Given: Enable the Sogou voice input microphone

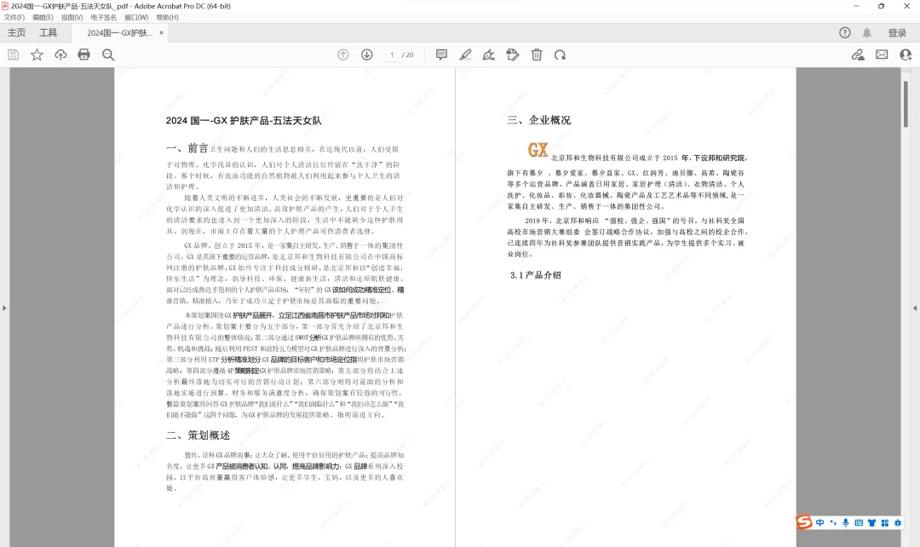Looking at the screenshot, I should [x=846, y=522].
